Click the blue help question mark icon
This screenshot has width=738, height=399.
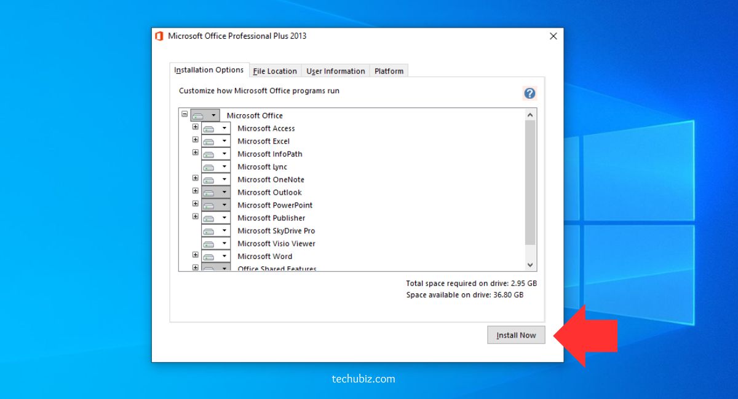tap(530, 93)
